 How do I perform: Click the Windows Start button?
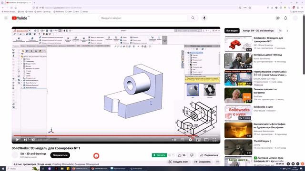[x=3, y=169]
